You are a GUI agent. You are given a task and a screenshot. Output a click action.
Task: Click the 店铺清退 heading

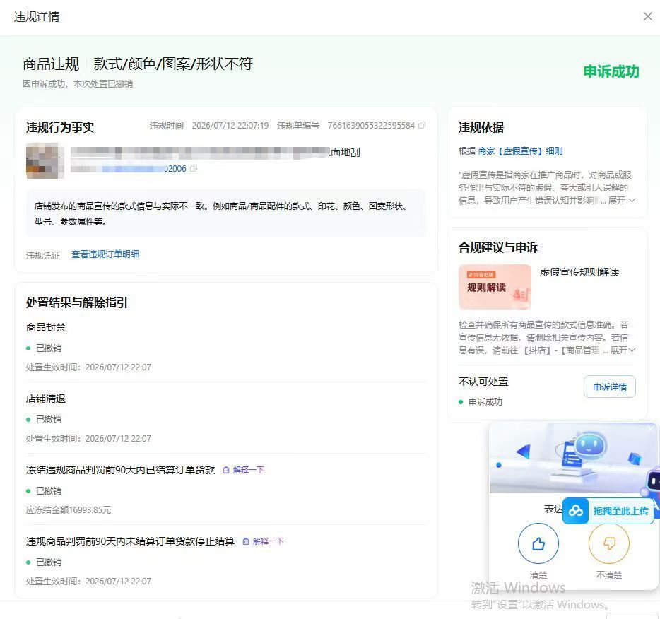[46, 399]
